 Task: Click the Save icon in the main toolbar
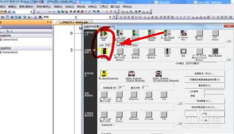click(x=5, y=12)
